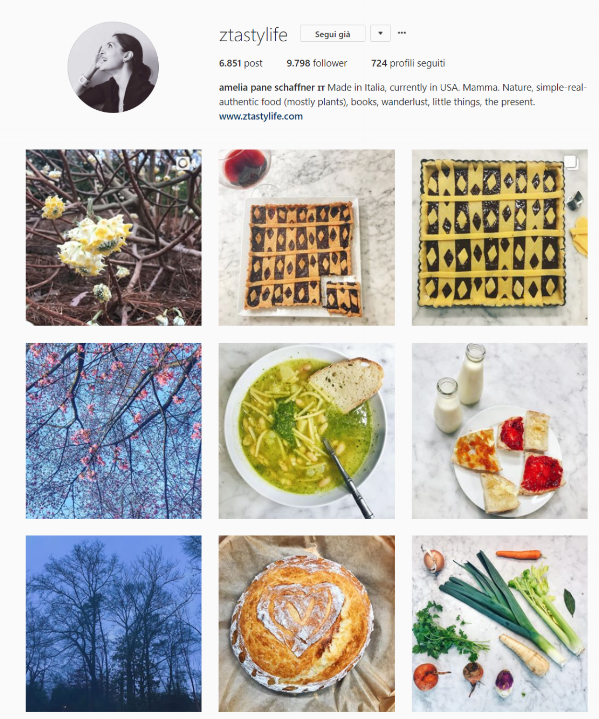Open the 724 profili seguiti list

click(x=408, y=63)
